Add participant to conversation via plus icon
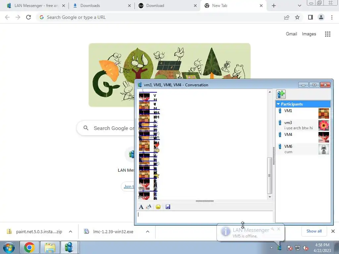The height and width of the screenshot is (254, 339). coord(281,94)
